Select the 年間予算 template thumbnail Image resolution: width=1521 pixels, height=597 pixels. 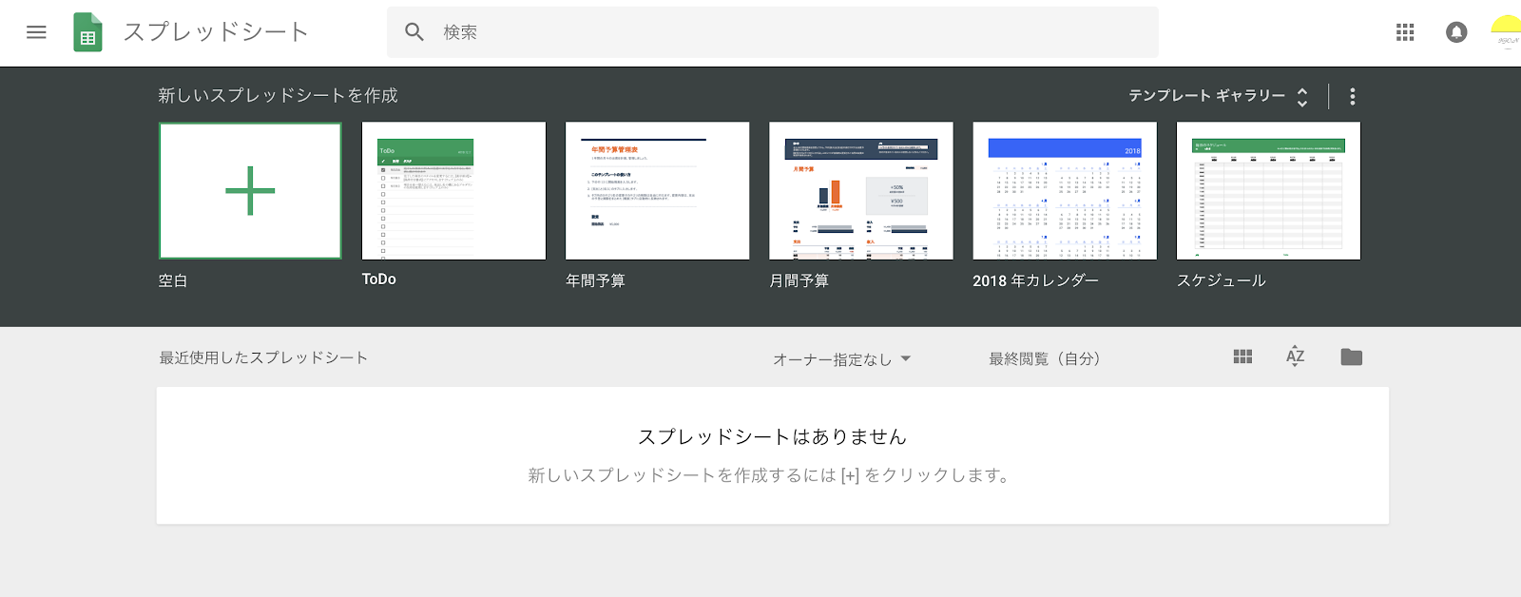657,191
